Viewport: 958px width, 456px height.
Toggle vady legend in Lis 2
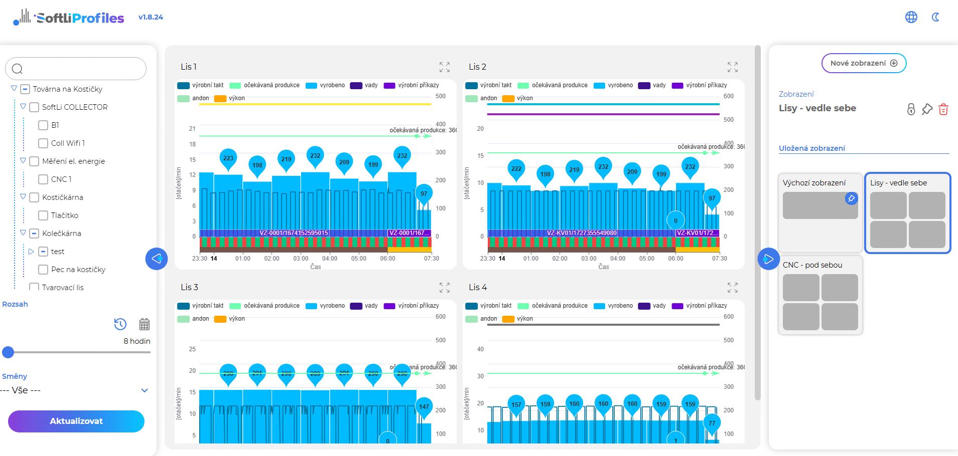(652, 85)
